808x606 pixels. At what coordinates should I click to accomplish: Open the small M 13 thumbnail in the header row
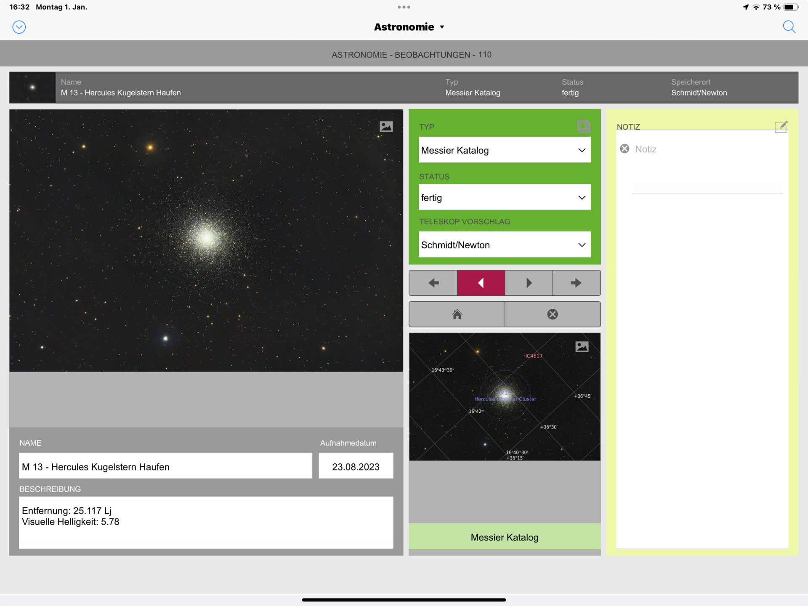pyautogui.click(x=32, y=88)
